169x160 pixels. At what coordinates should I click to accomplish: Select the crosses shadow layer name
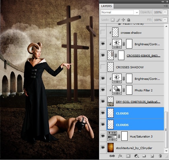pyautogui.click(x=131, y=33)
